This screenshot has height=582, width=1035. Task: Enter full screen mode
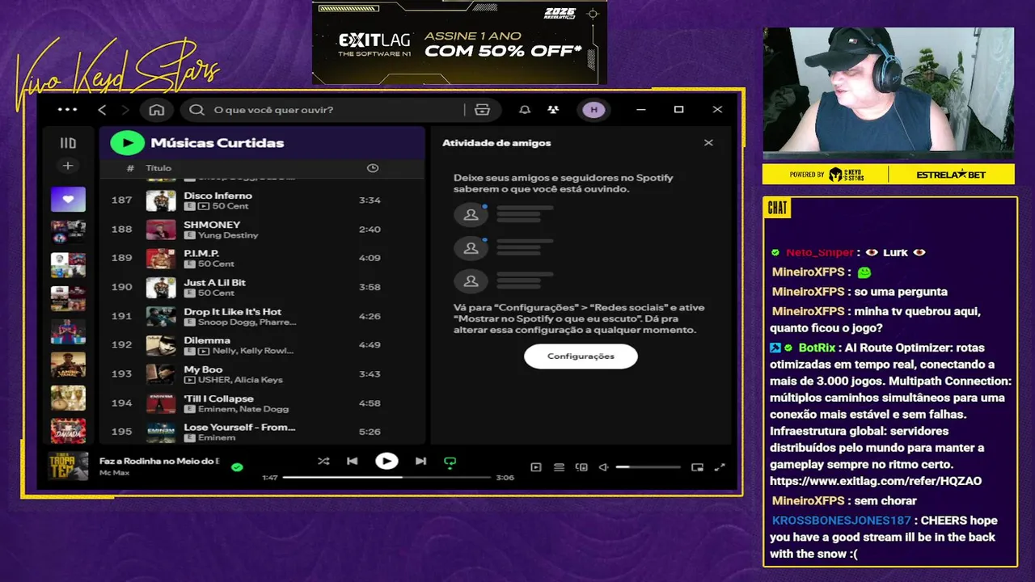click(x=720, y=467)
